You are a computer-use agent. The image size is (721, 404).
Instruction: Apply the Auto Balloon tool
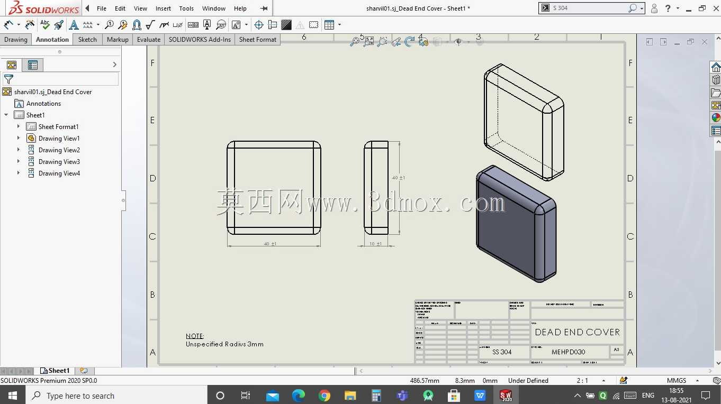pyautogui.click(x=123, y=24)
